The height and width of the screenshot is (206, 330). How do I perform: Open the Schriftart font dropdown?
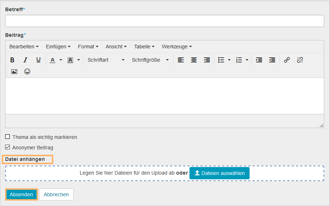click(106, 60)
